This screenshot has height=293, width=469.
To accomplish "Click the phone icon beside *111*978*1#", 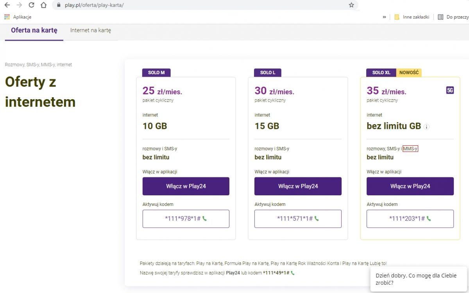I will 204,219.
